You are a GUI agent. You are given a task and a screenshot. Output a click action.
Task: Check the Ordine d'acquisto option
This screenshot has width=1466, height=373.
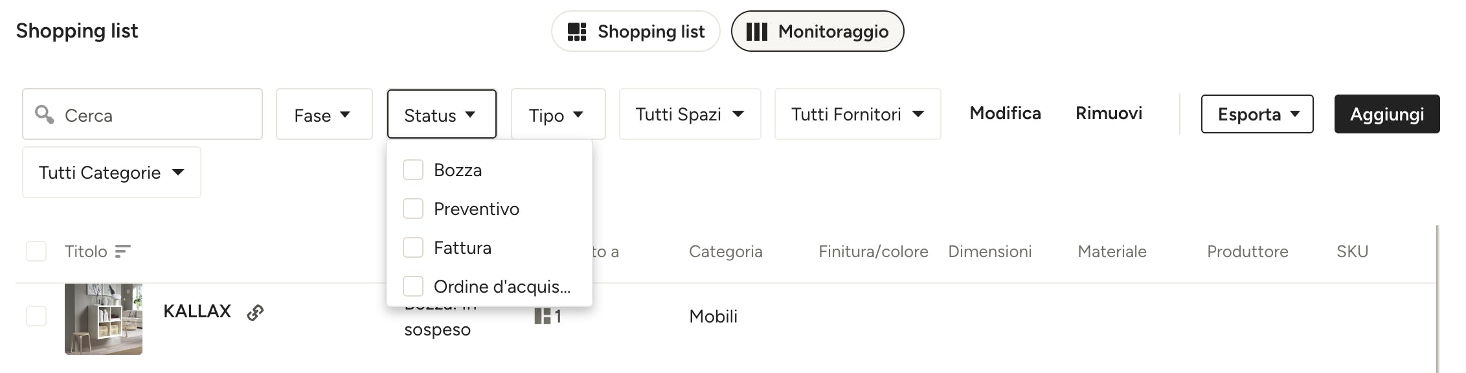tap(413, 286)
